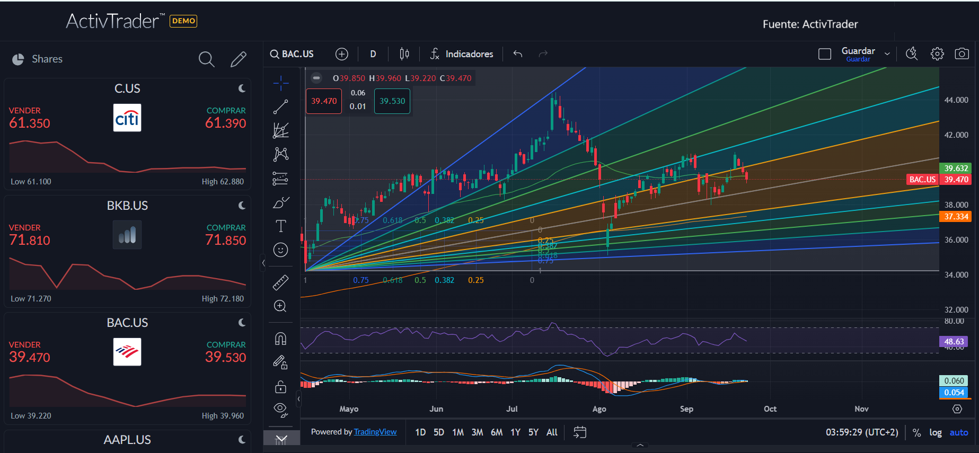Collapse the BAC.US legend minus button
Screen dimensions: 979x453
coord(316,78)
